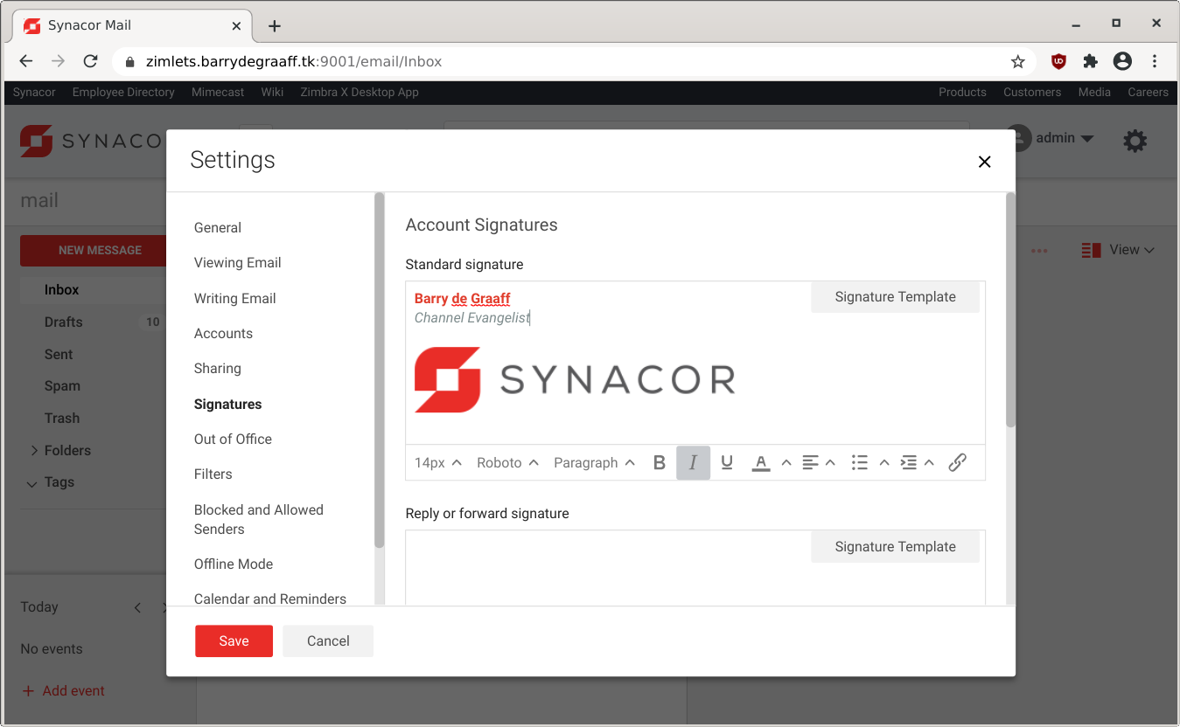This screenshot has height=727, width=1180.
Task: Open the admin account dropdown
Action: pyautogui.click(x=1050, y=138)
